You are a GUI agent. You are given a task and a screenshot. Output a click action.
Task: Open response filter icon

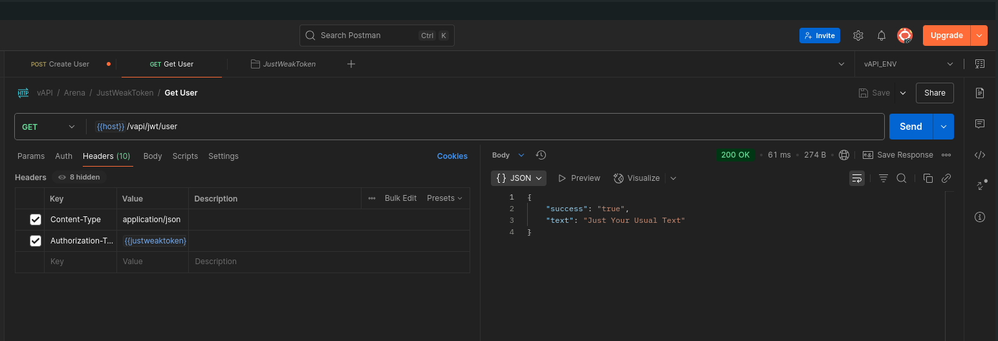[884, 178]
